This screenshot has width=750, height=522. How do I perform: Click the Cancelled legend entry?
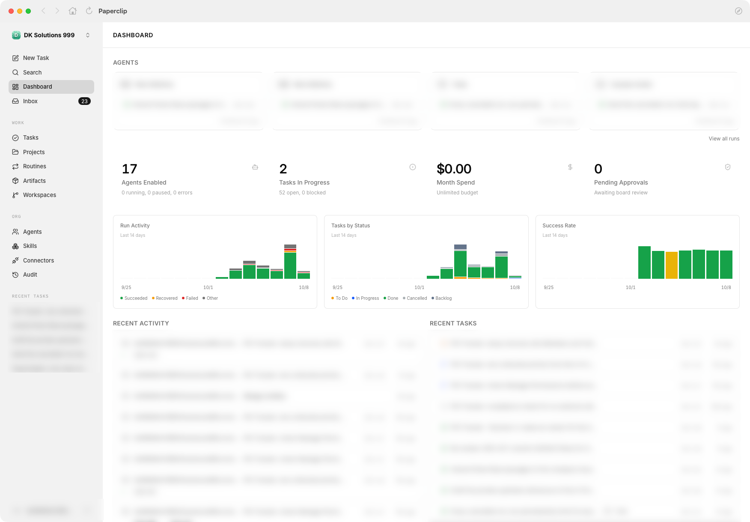tap(415, 298)
